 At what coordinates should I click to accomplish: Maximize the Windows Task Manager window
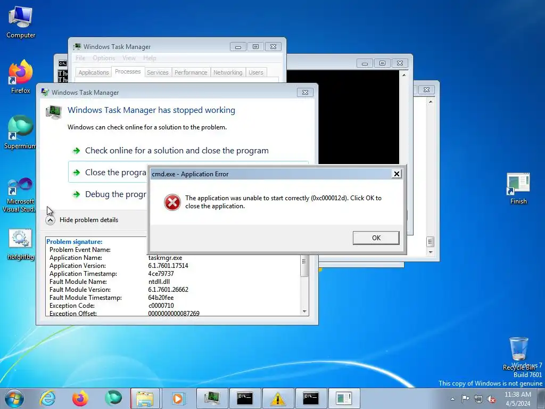(x=255, y=47)
